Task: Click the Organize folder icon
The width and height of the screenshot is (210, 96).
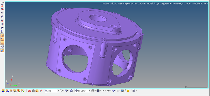Action: click(37, 91)
